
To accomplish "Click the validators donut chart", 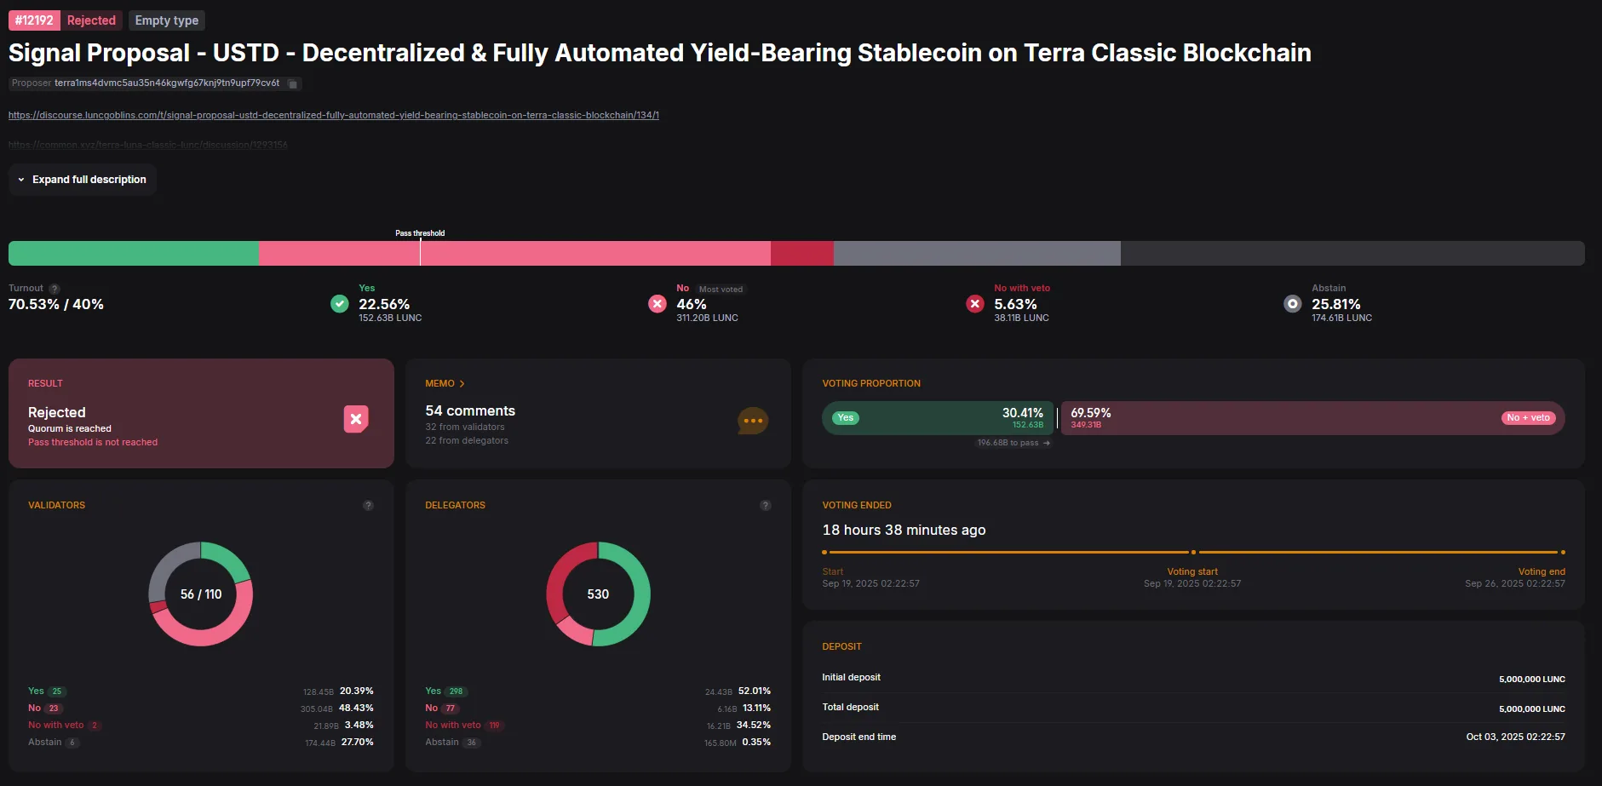I will [201, 594].
